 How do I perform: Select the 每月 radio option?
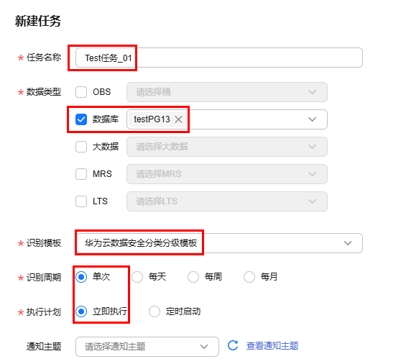[x=249, y=277]
